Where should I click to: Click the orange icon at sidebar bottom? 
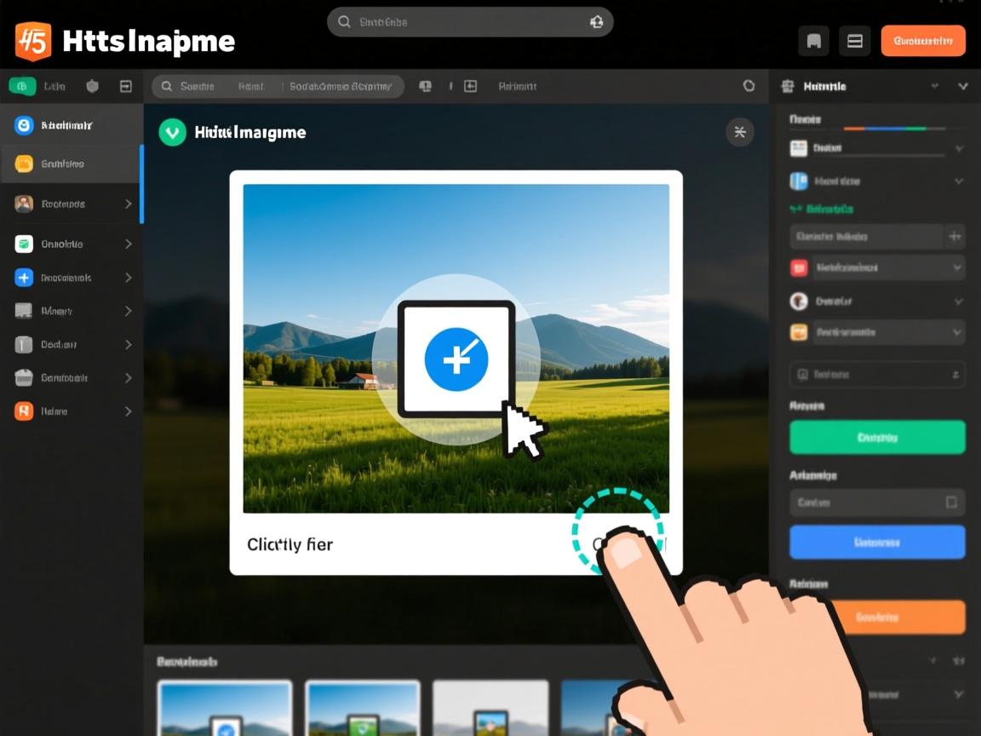24,411
